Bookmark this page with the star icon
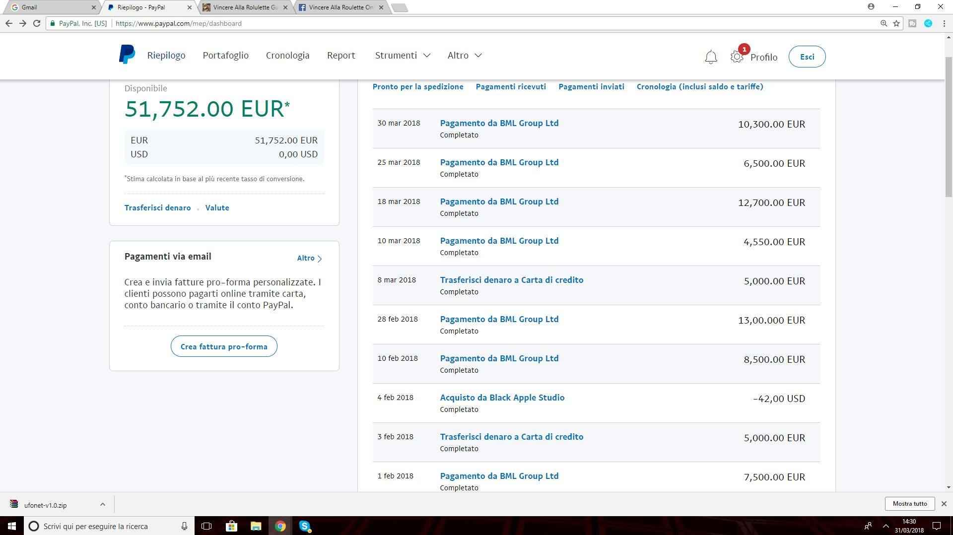The image size is (953, 535). 896,23
